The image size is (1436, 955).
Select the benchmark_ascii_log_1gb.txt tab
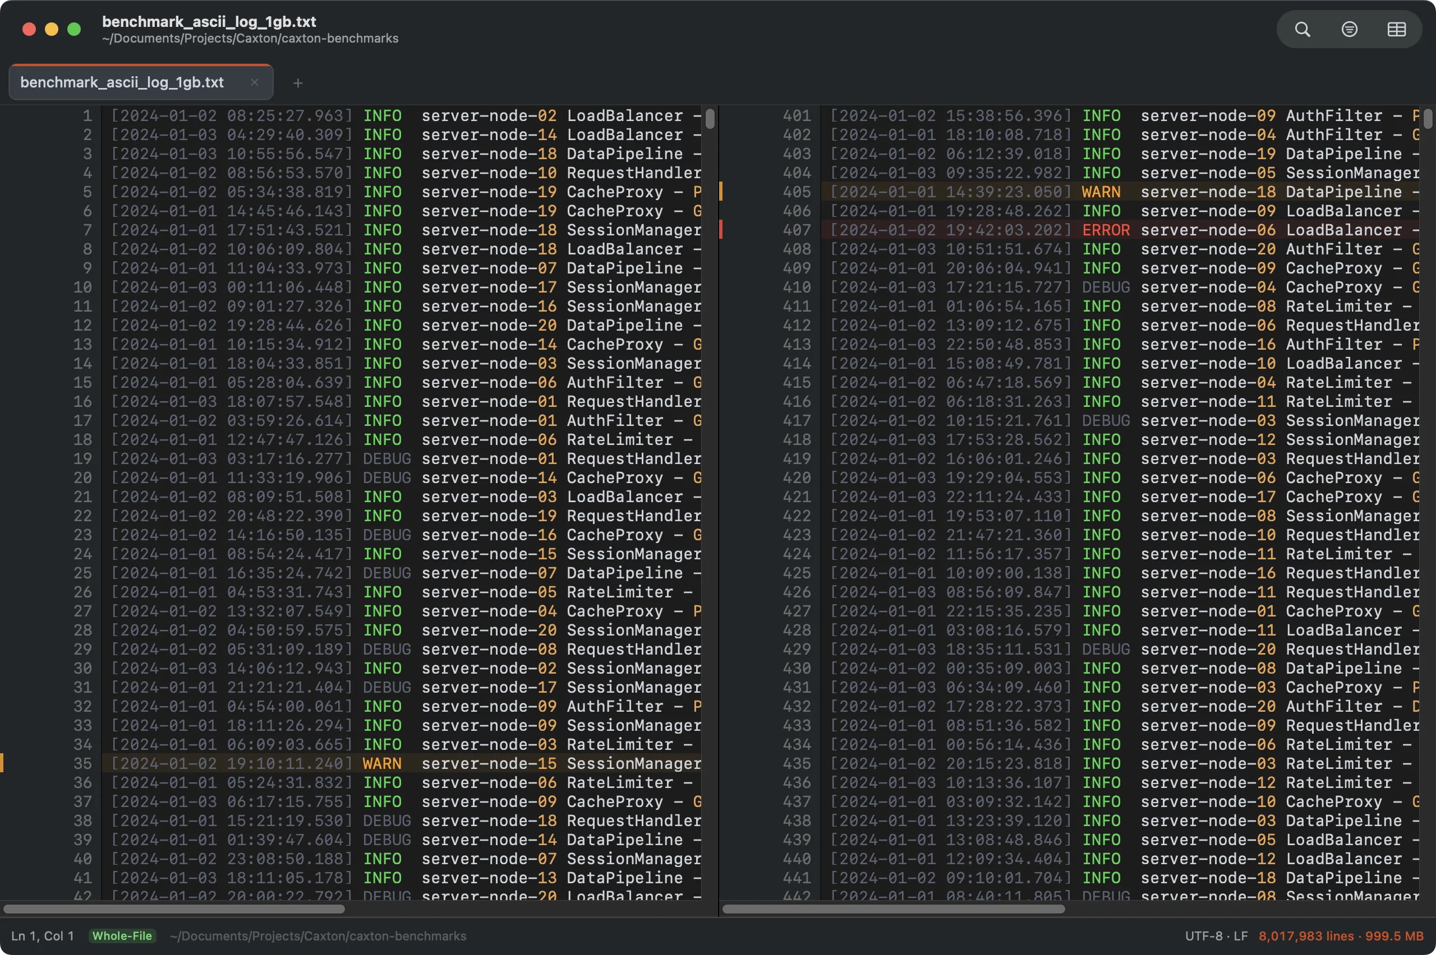141,82
